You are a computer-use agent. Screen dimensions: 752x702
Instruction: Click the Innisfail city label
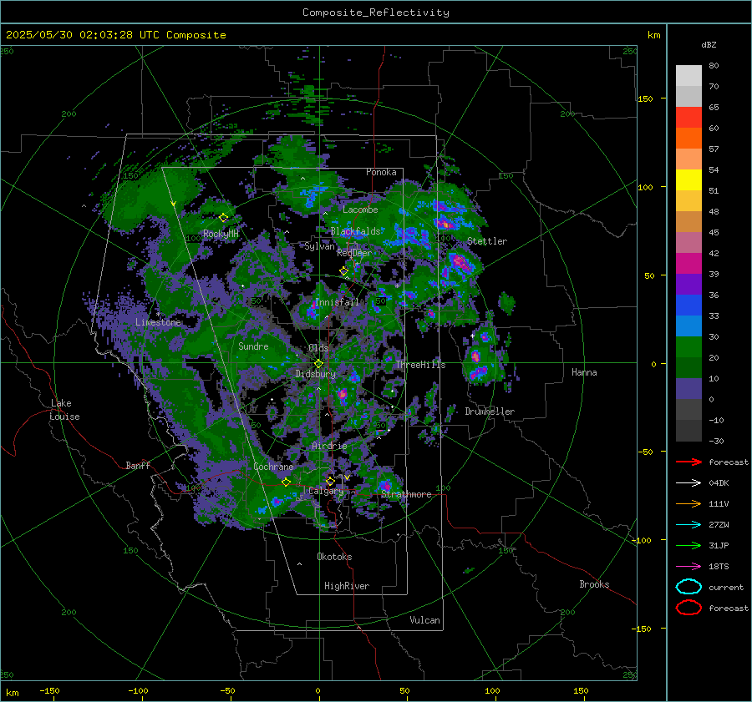tap(337, 302)
